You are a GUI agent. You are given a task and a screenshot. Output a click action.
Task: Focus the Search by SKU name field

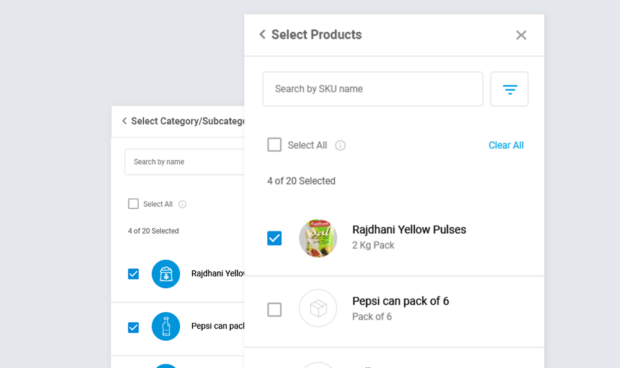pyautogui.click(x=372, y=89)
